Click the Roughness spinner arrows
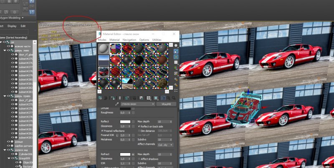This screenshot has height=168, width=334. pos(129,113)
